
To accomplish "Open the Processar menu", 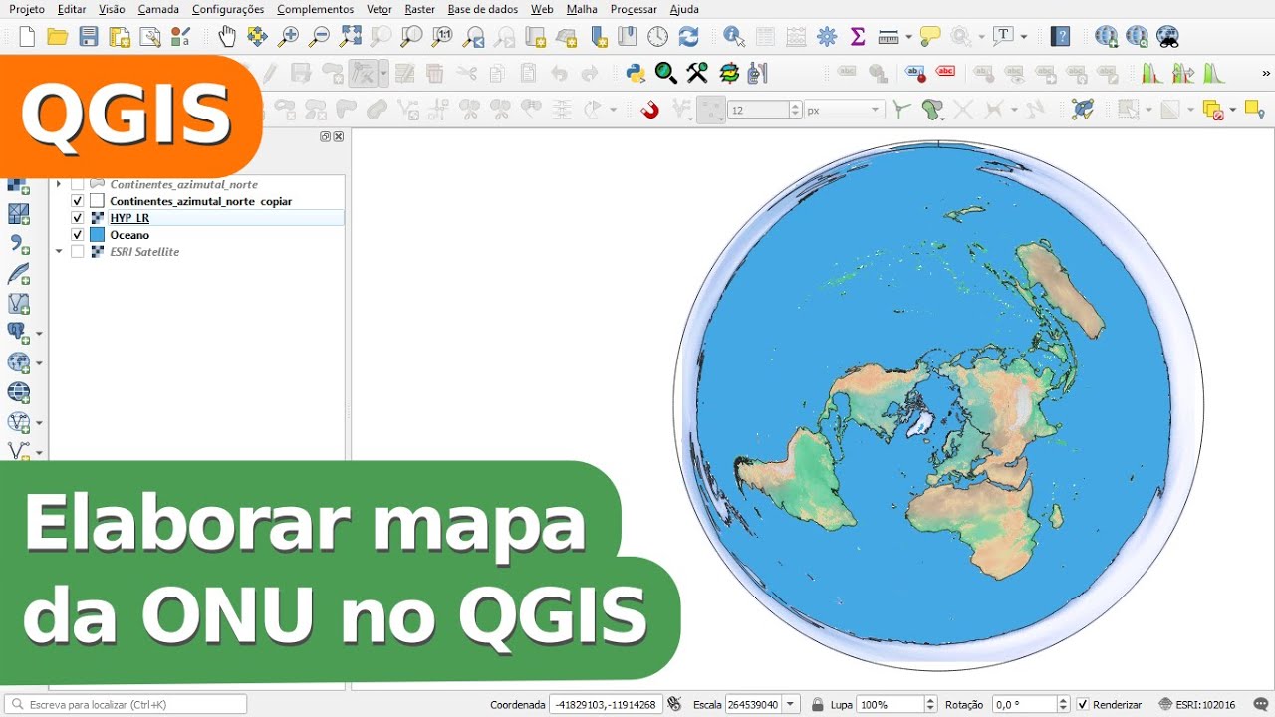I will click(x=634, y=9).
